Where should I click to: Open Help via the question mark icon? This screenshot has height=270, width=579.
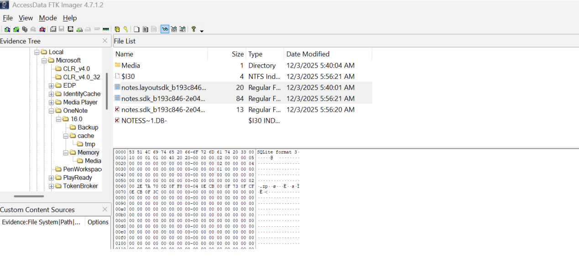[193, 29]
